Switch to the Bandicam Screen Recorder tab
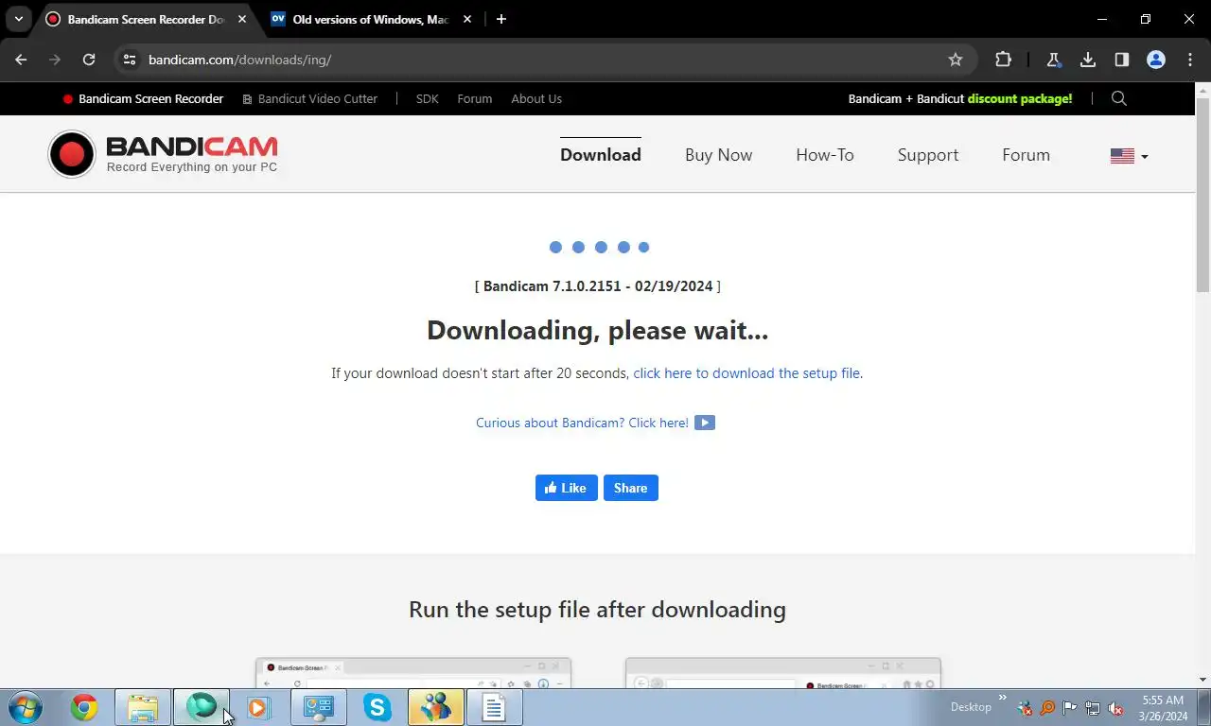Image resolution: width=1211 pixels, height=726 pixels. coord(147,19)
